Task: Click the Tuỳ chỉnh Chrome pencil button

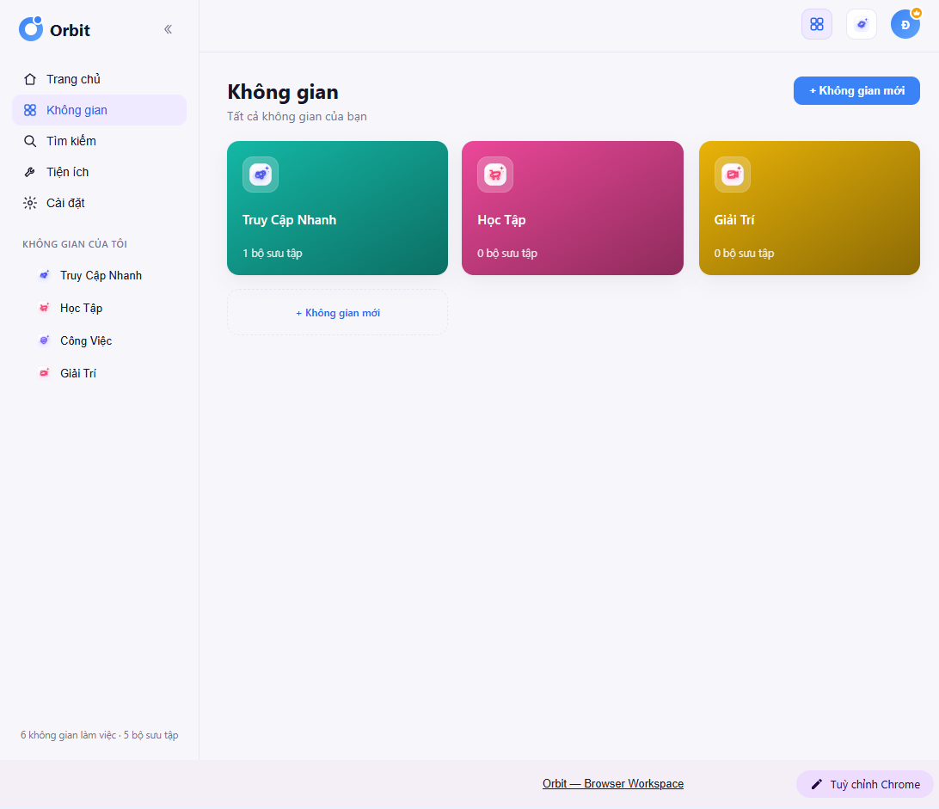Action: click(x=865, y=784)
